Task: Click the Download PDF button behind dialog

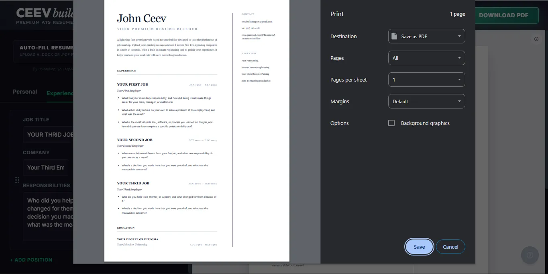Action: [506, 15]
